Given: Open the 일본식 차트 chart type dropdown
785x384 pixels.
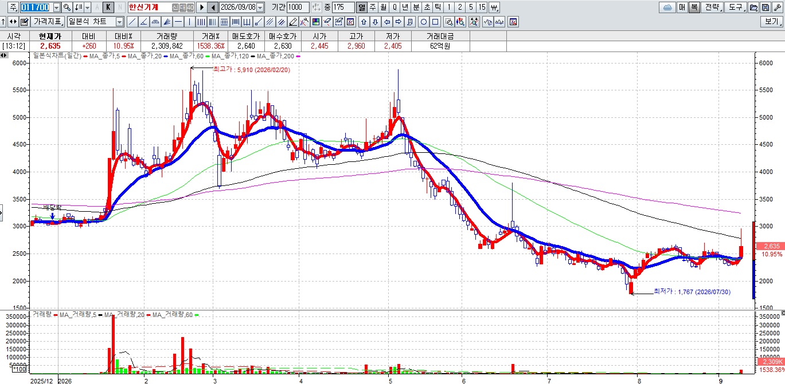Looking at the screenshot, I should coord(119,22).
